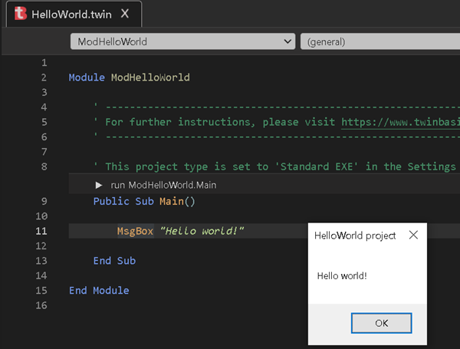
Task: Click OK in the HelloWorld project dialog
Action: click(x=381, y=323)
